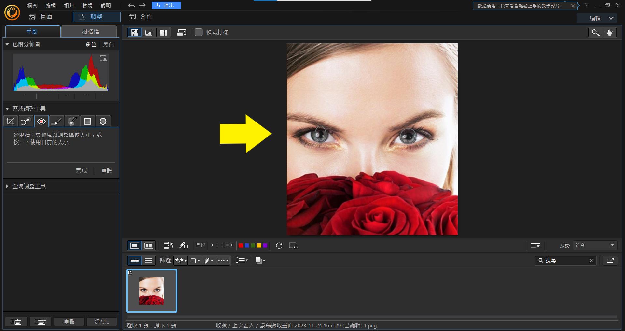Click the 完成 button in region tools
The image size is (625, 331).
[x=81, y=171]
